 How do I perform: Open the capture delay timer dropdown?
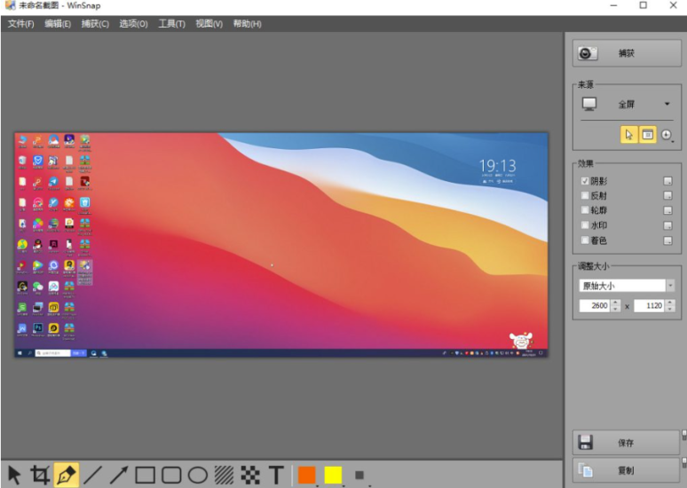tap(667, 135)
